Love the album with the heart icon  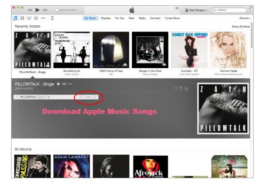click(x=176, y=88)
